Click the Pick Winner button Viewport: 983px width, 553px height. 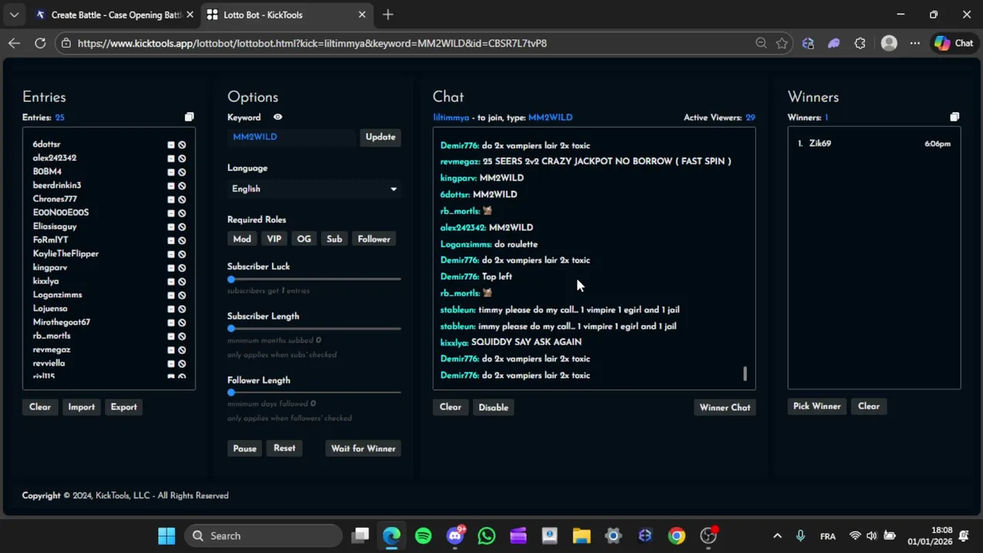click(x=817, y=406)
